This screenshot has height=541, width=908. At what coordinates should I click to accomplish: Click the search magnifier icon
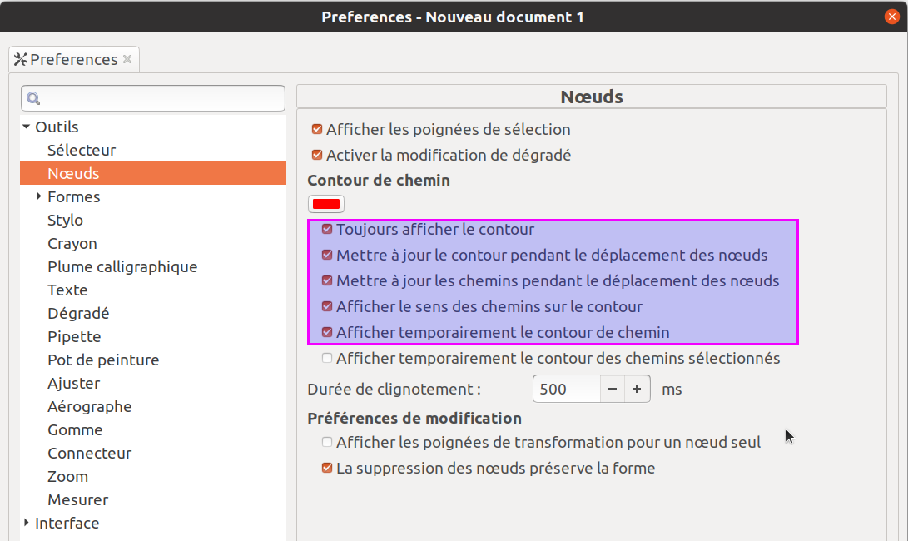[x=33, y=98]
